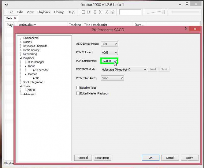This screenshot has width=204, height=168.
Task: Select Keyboard Shortcuts tree item
Action: (35, 46)
